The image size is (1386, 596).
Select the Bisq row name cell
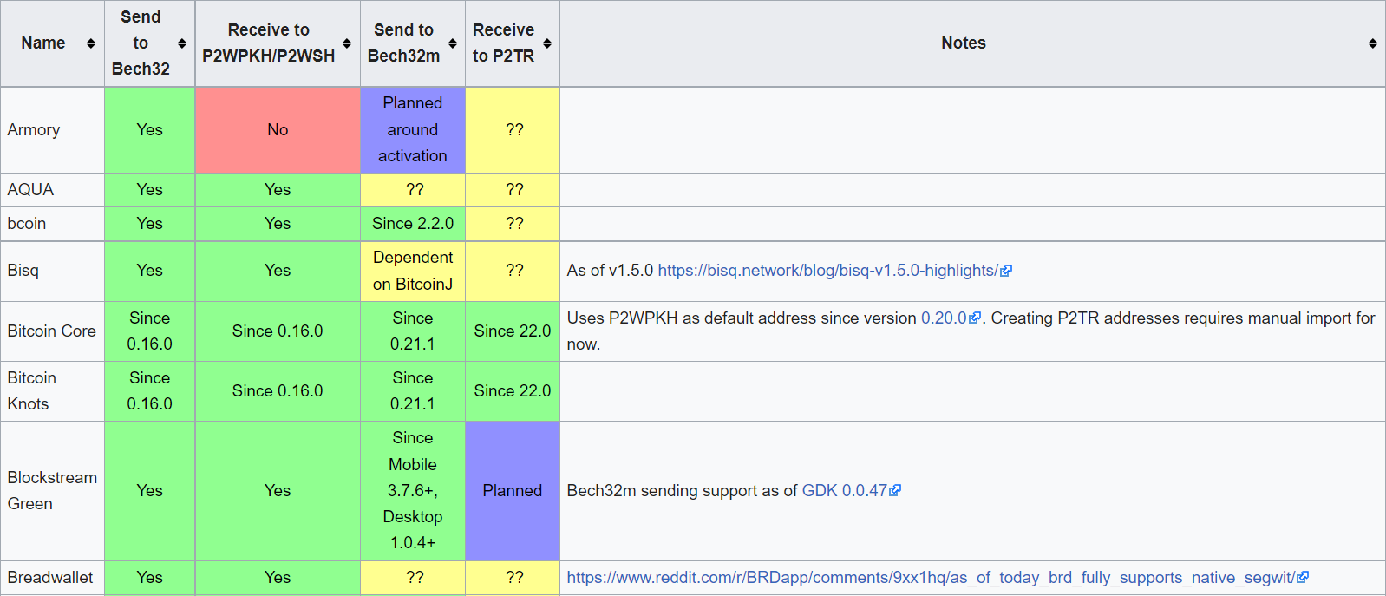pos(52,271)
